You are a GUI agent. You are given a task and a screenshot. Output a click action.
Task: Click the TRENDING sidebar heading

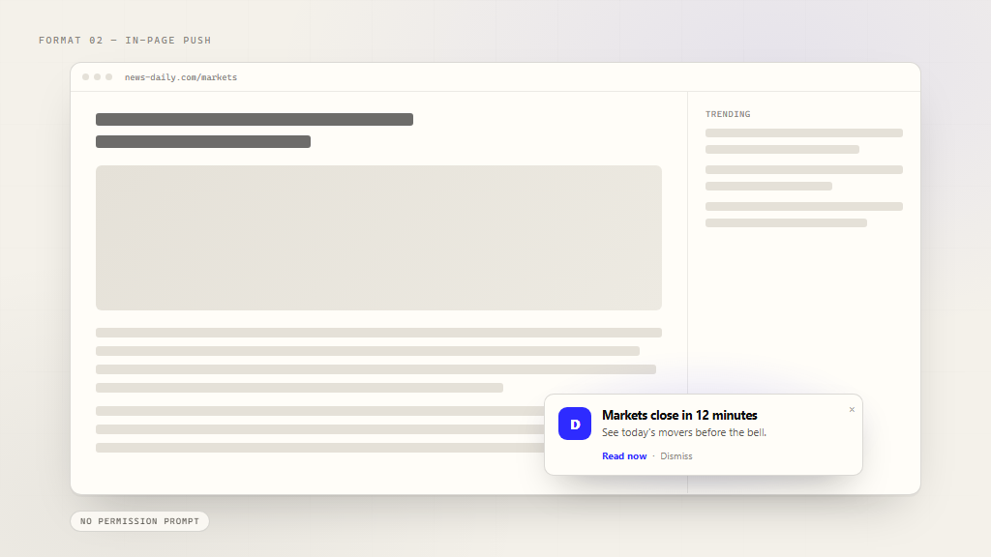click(728, 114)
